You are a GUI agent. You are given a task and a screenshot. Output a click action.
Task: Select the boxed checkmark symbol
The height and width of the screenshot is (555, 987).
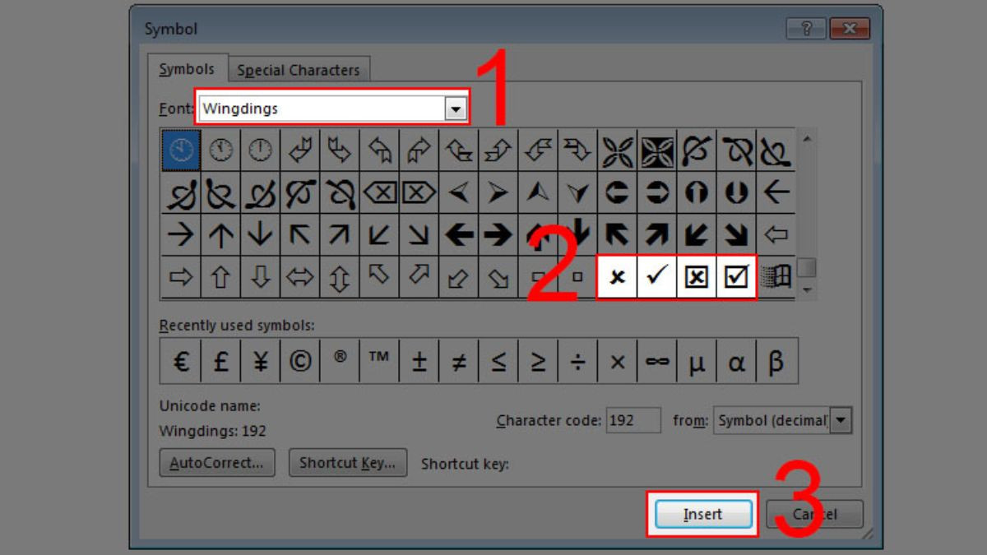point(736,278)
